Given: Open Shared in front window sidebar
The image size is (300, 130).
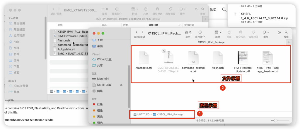Looking at the screenshot, I should point(97,65).
